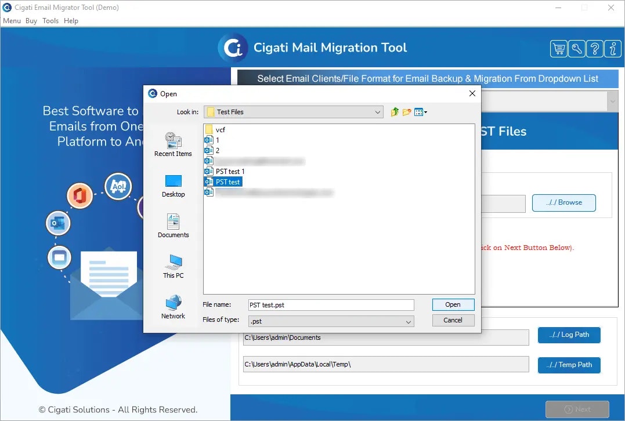Viewport: 625px width, 421px height.
Task: Click the Next button
Action: point(577,409)
